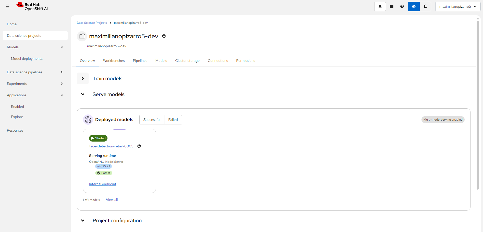Open the maximilianopizarro5 account dropdown
Screen dimensions: 483x232
tap(457, 6)
